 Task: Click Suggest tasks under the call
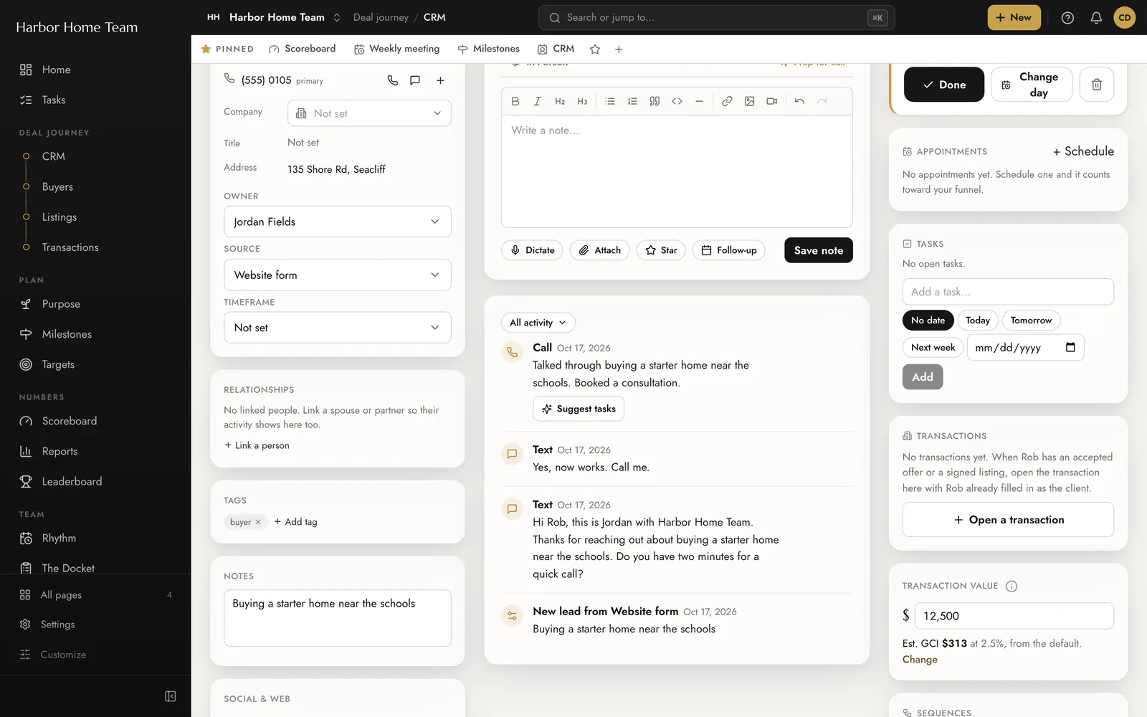[579, 409]
